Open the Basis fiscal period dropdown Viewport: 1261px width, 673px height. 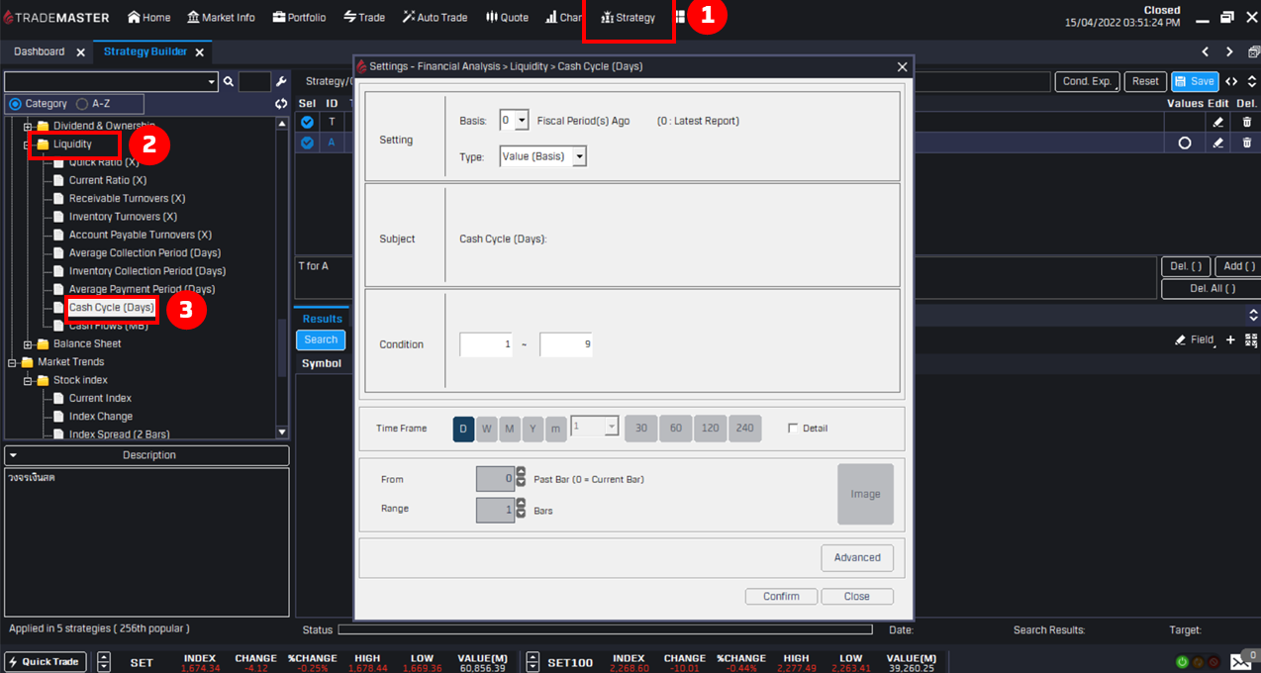(x=522, y=121)
